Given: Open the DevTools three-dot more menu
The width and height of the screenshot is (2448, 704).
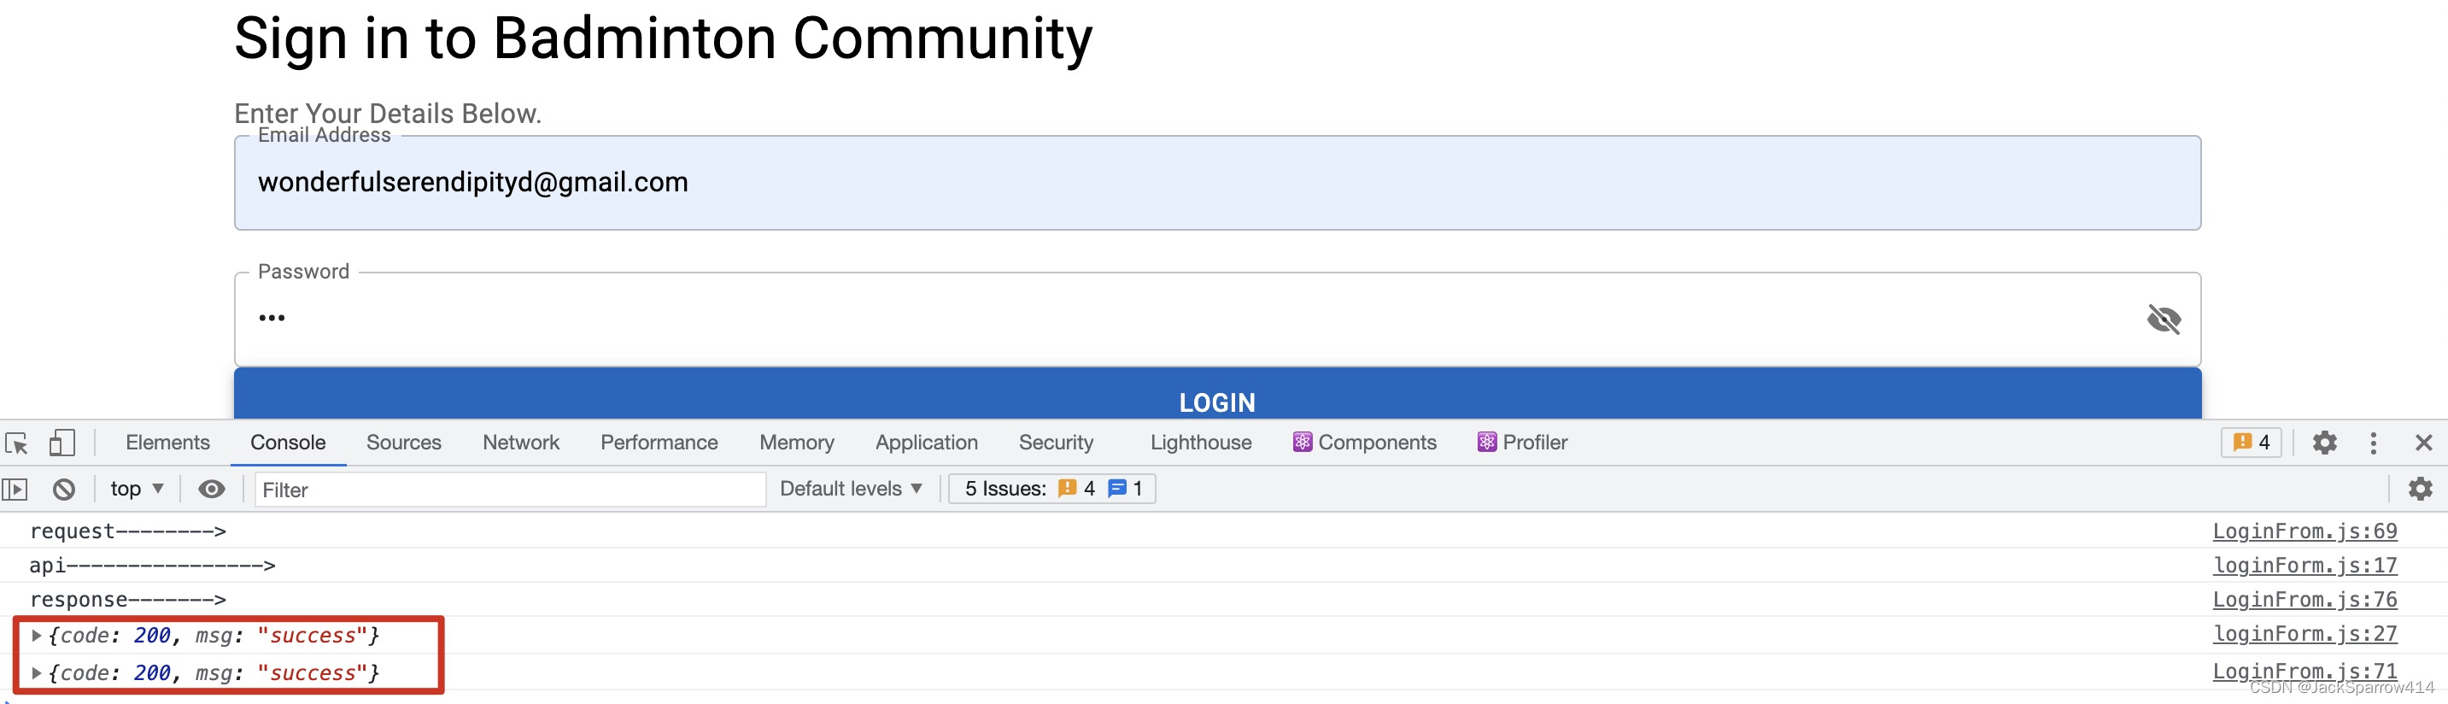Looking at the screenshot, I should tap(2373, 443).
